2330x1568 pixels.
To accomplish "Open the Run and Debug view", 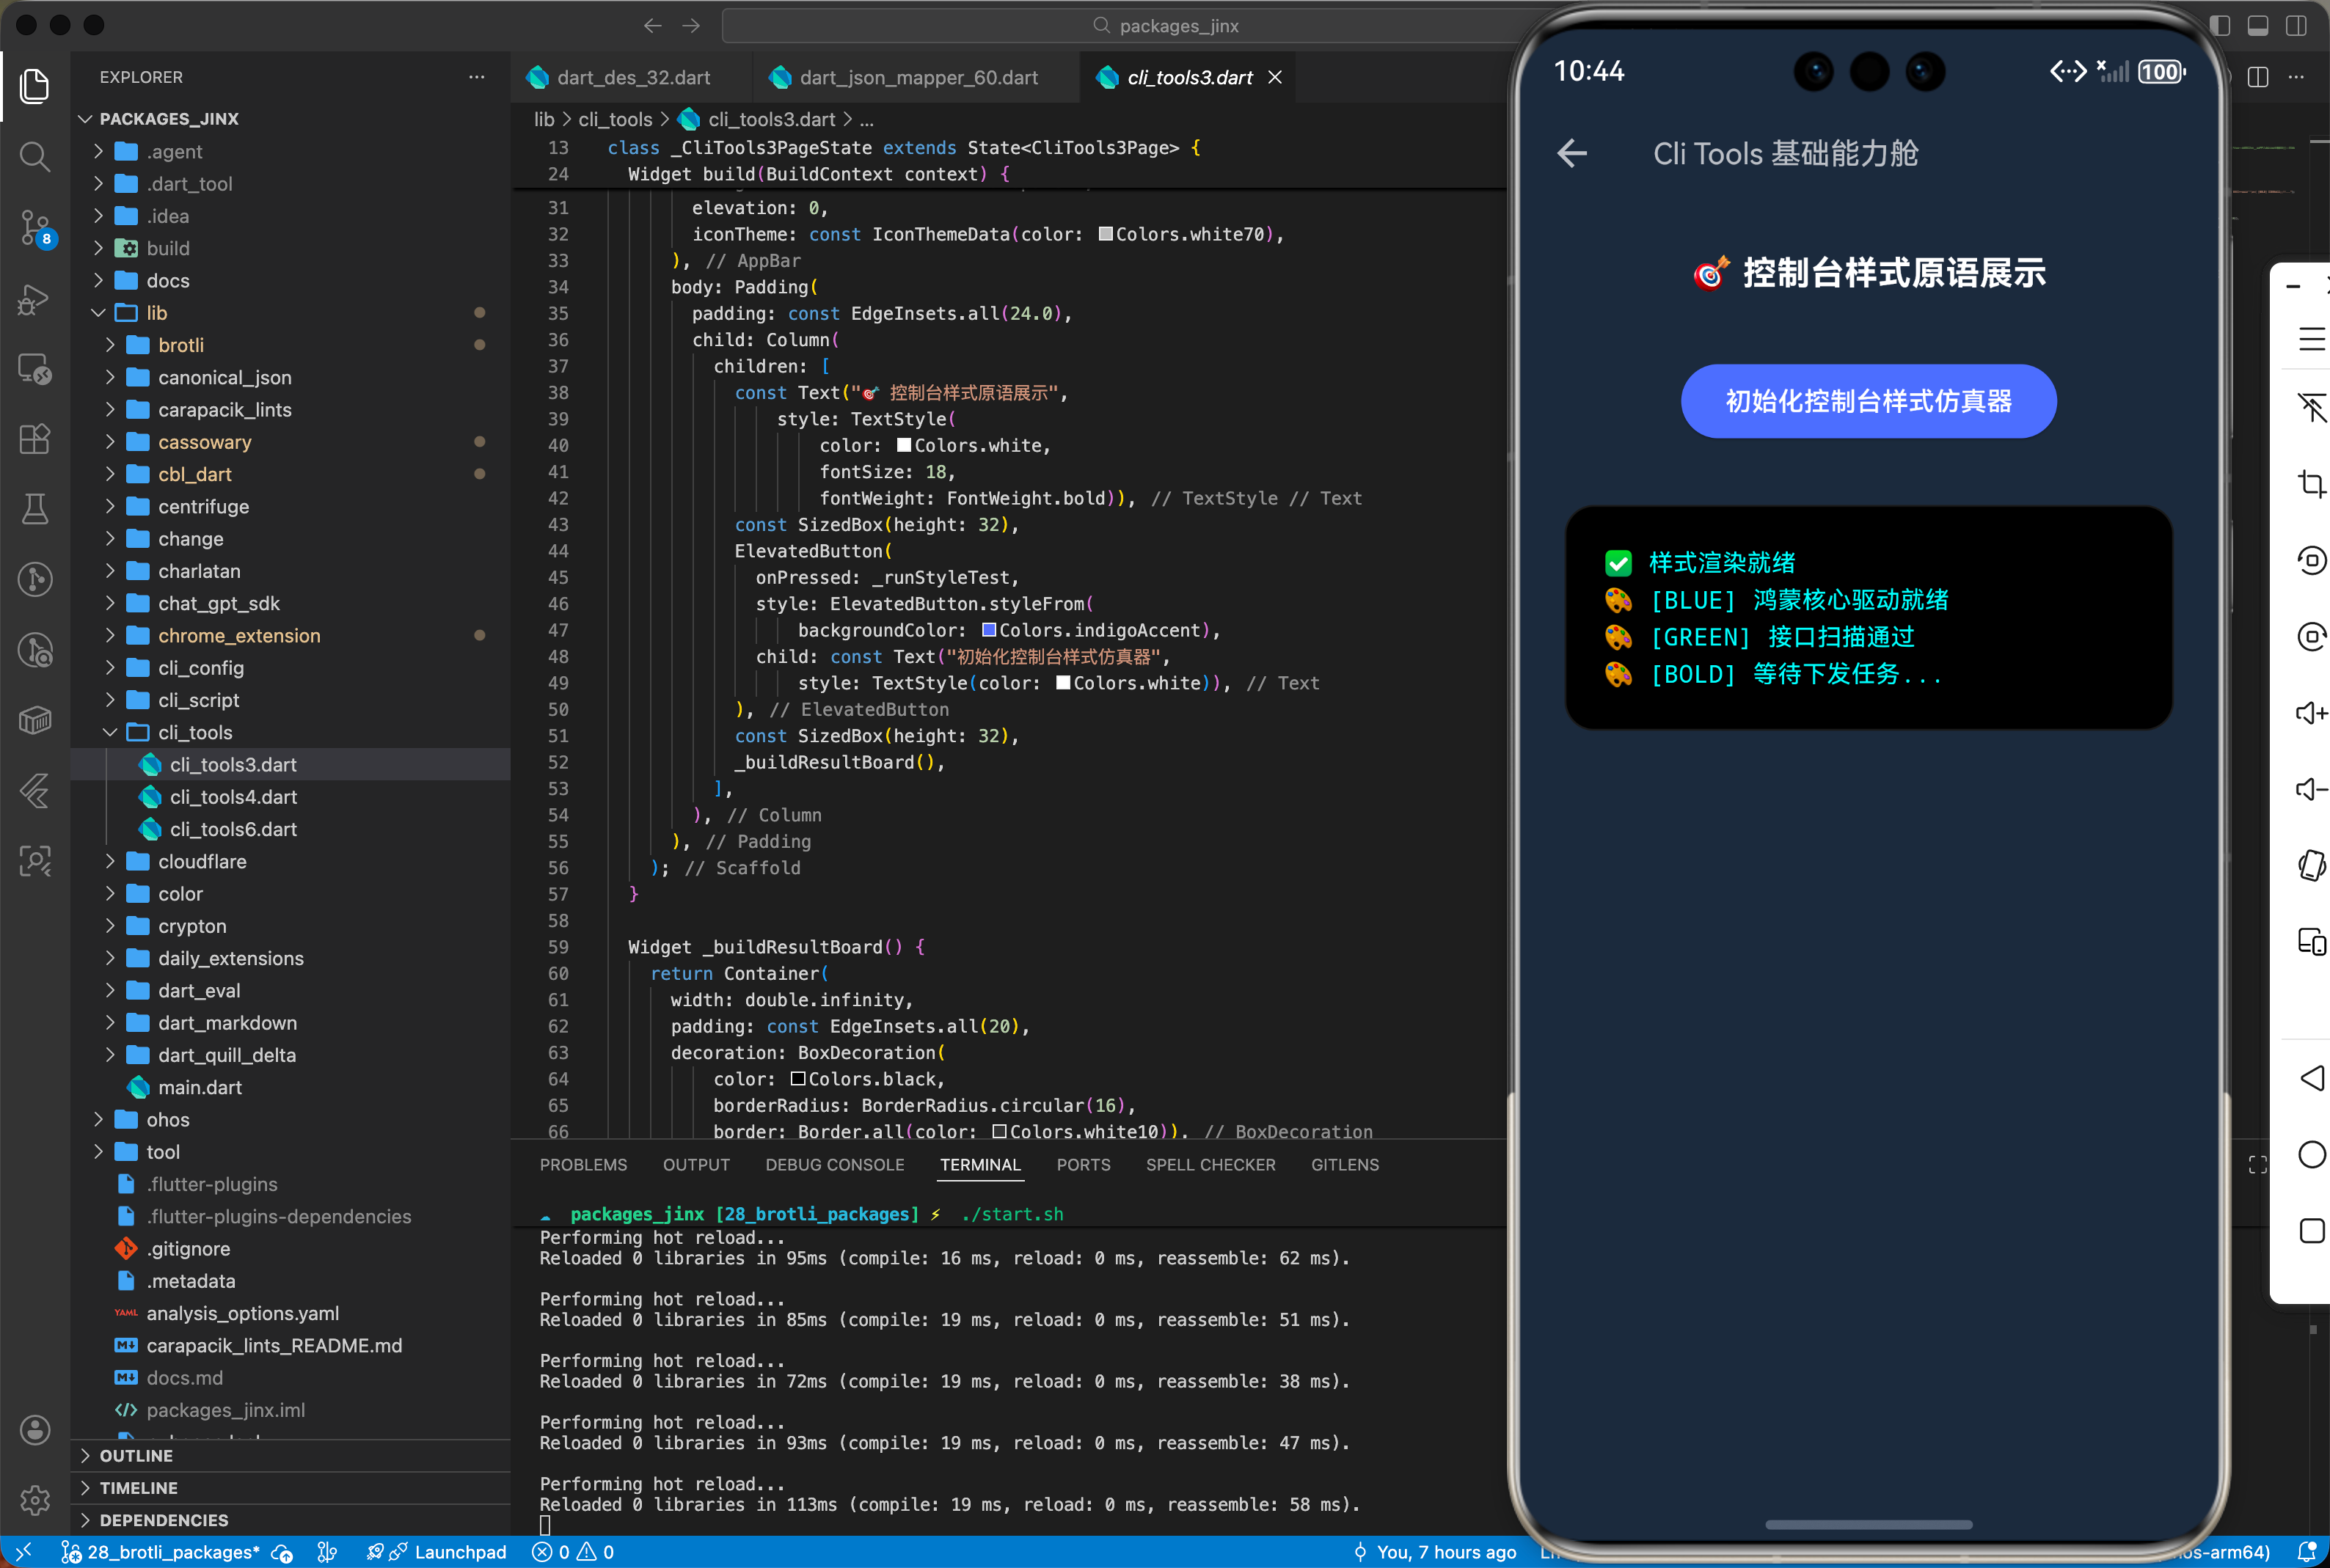I will (35, 298).
